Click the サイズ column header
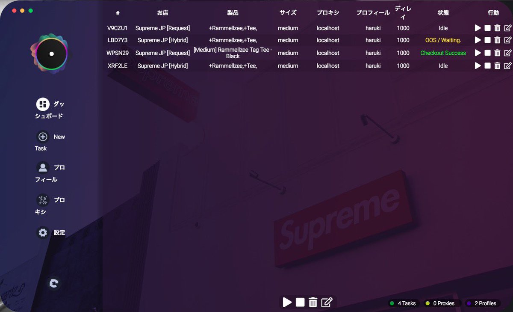The image size is (513, 312). click(x=288, y=13)
